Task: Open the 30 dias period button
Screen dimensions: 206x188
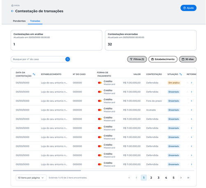Action: coord(187,59)
